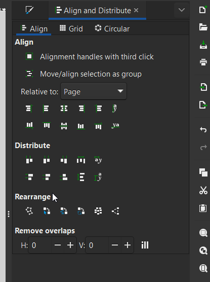Click nicely arrange connector network icon
Screen dimensions: 210x282
[x=29, y=211]
